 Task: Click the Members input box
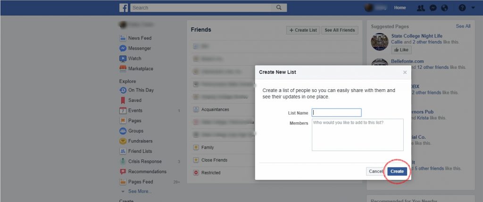358,135
